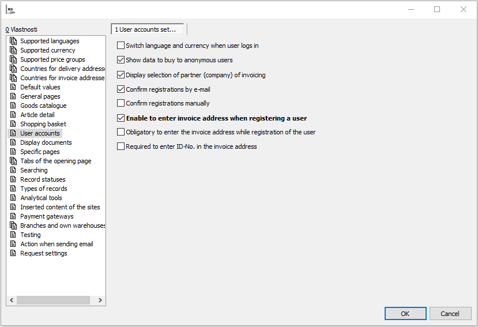478x327 pixels.
Task: Click the icon beside Request settings
Action: coord(13,253)
